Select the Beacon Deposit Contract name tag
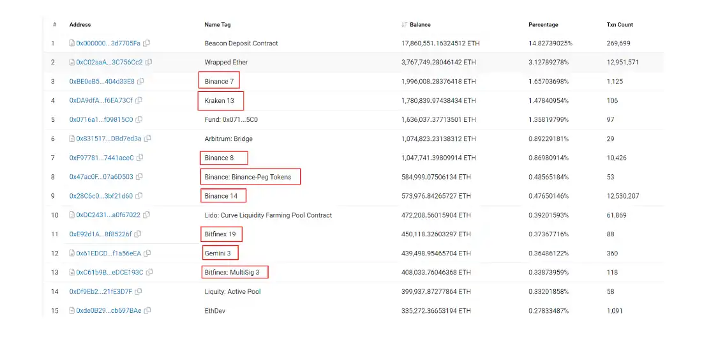Viewport: 711px width, 341px height. click(241, 43)
